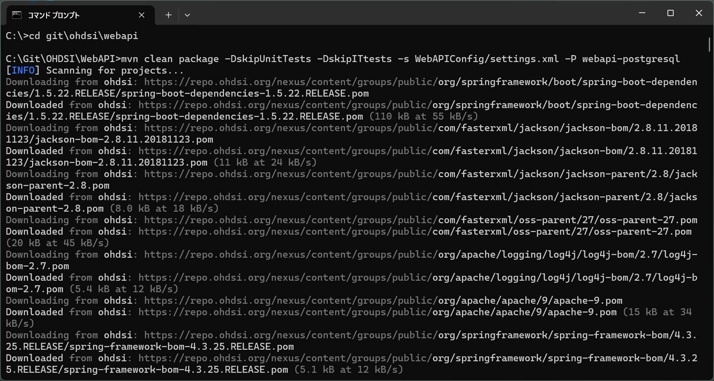This screenshot has width=714, height=381.
Task: Click '(5.1 kB at 12 kB/s)' text
Action: click(349, 369)
